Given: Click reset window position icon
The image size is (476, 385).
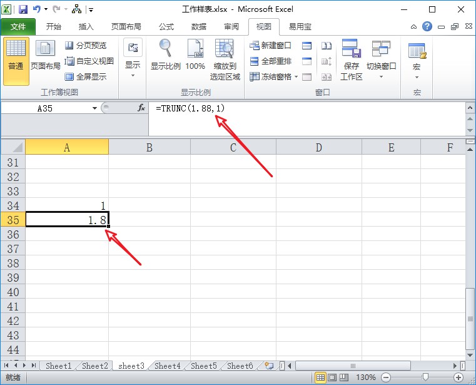Looking at the screenshot, I should [327, 77].
